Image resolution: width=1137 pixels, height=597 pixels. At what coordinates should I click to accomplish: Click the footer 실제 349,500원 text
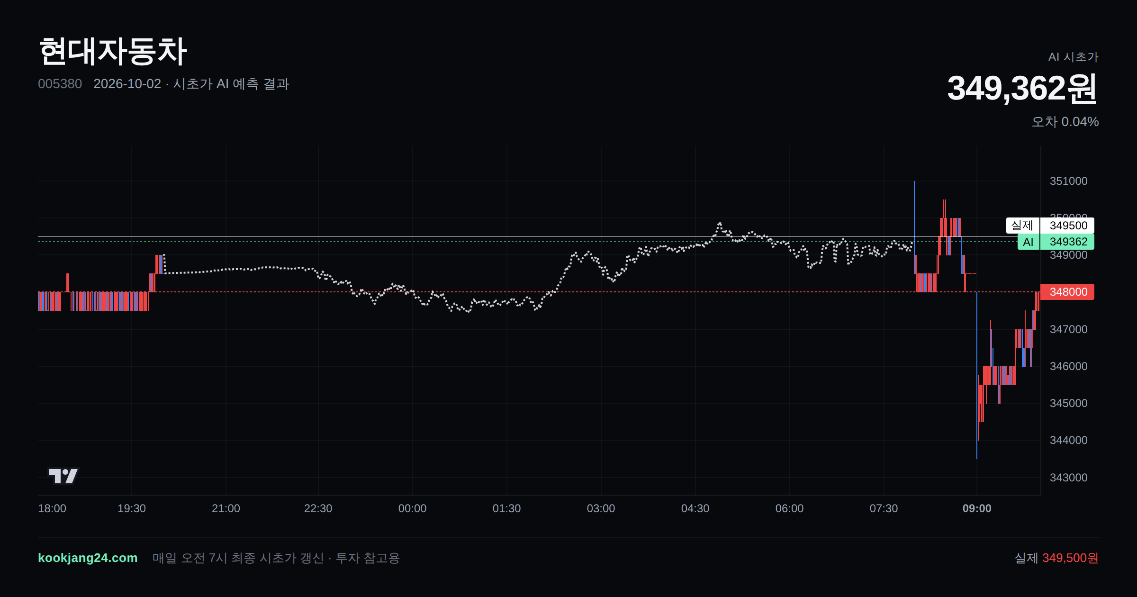pyautogui.click(x=1056, y=558)
